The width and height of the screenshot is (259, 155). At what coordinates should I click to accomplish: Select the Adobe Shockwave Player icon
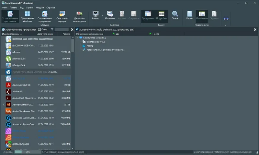pos(8,111)
